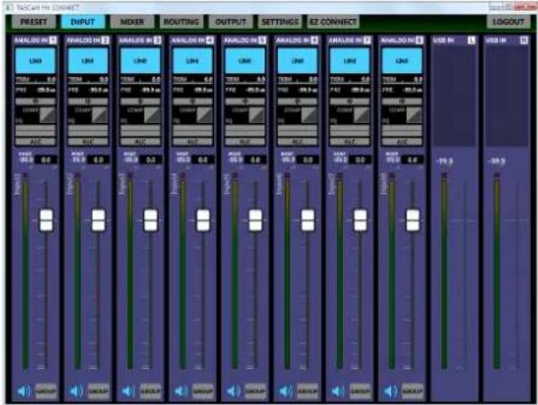Click the fader knob on Analog In 7
The image size is (538, 405).
point(360,221)
